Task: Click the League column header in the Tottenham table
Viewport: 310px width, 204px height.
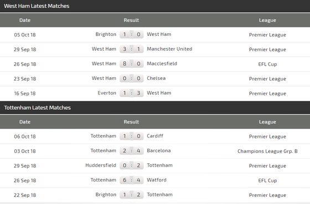Action: click(x=267, y=122)
